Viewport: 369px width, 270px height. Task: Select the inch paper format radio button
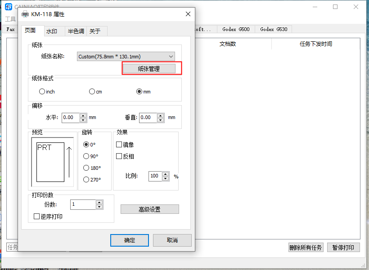point(42,92)
